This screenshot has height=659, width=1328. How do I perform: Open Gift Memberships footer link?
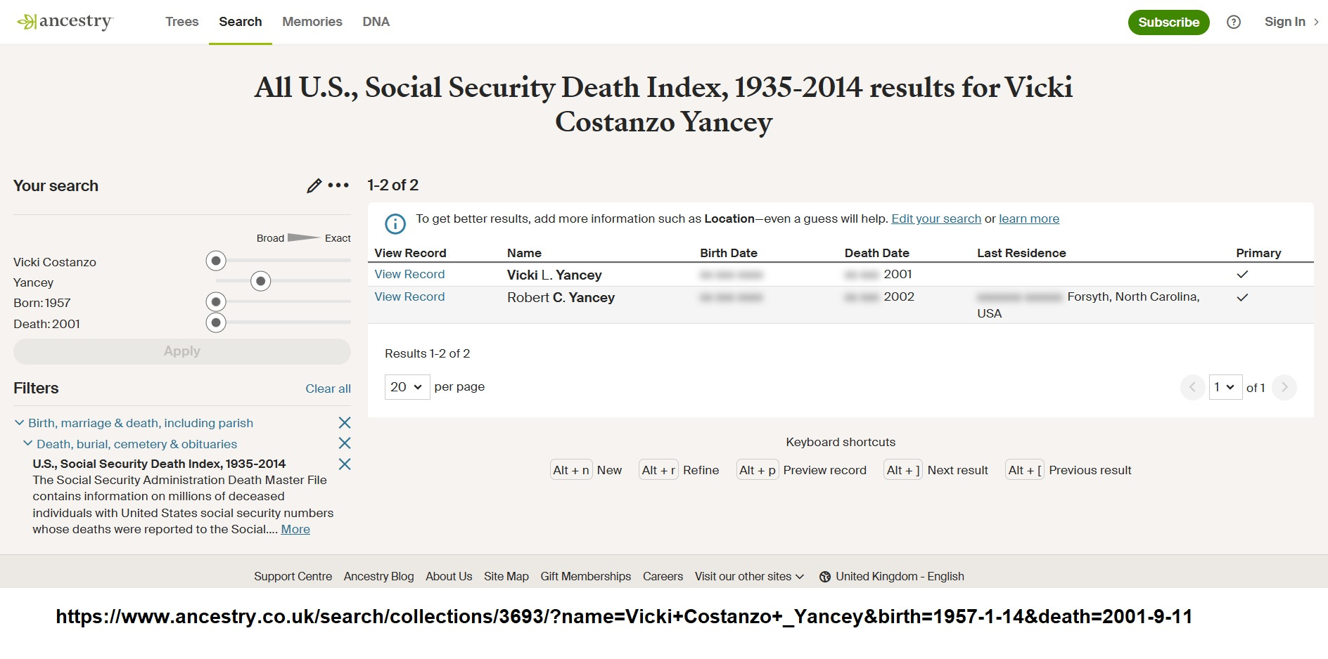point(586,576)
